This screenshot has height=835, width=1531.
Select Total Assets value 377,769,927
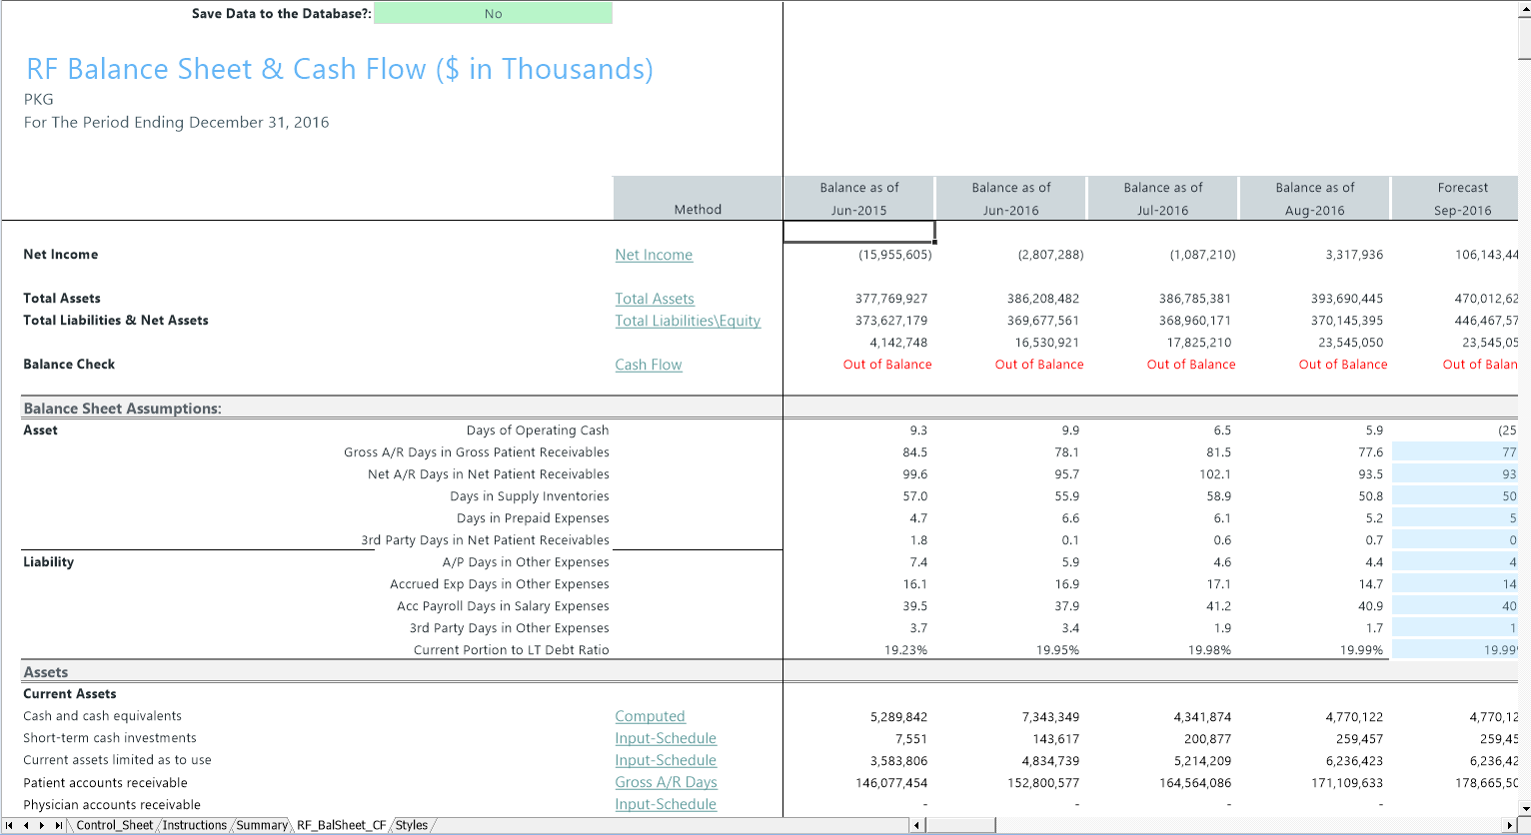[x=891, y=299]
